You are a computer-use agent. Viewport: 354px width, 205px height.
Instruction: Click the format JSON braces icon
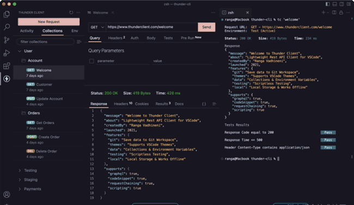[x=204, y=104]
